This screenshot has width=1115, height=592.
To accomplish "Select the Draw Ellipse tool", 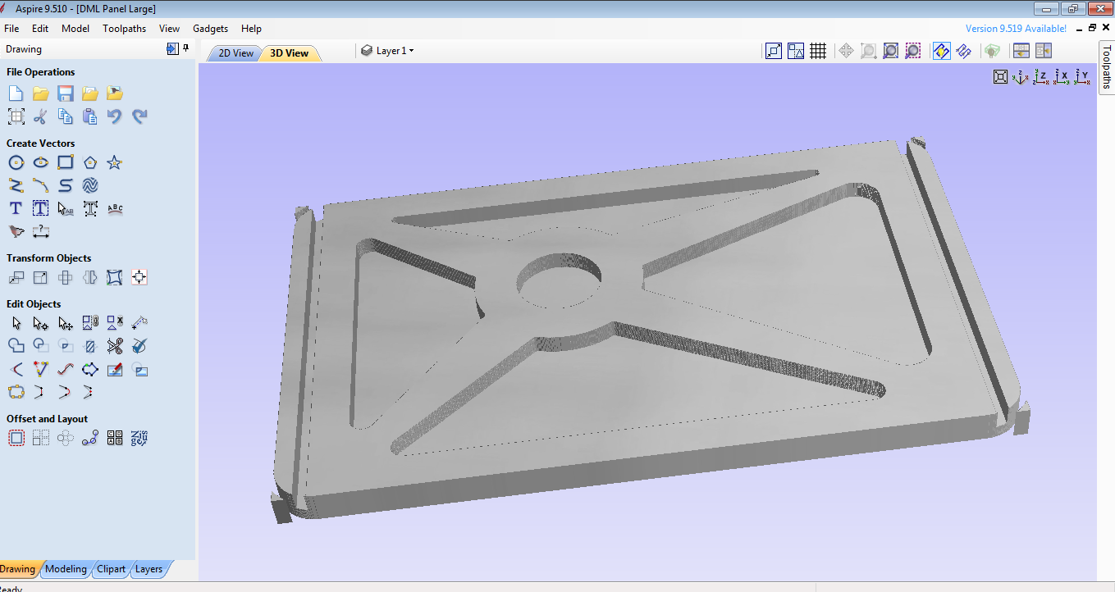I will pos(40,162).
